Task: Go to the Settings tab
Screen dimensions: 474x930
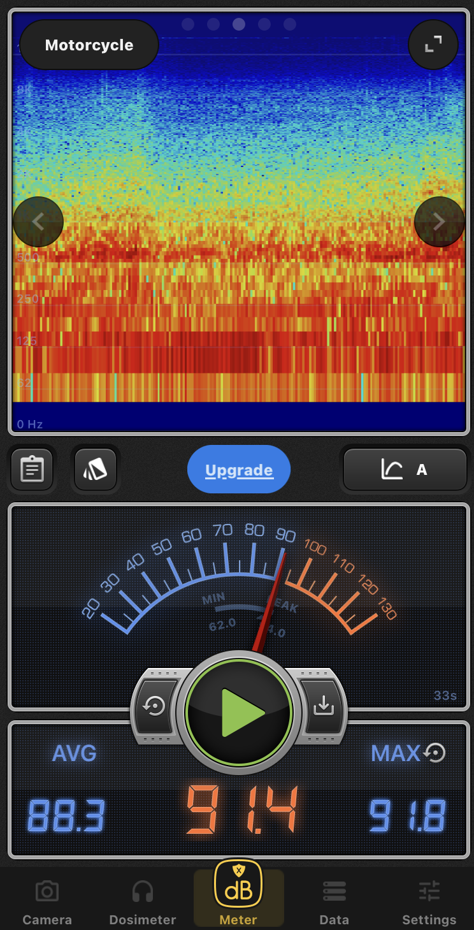Action: click(x=429, y=902)
